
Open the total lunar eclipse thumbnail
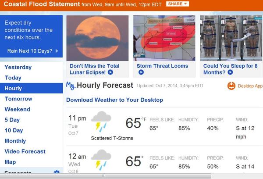(x=97, y=39)
